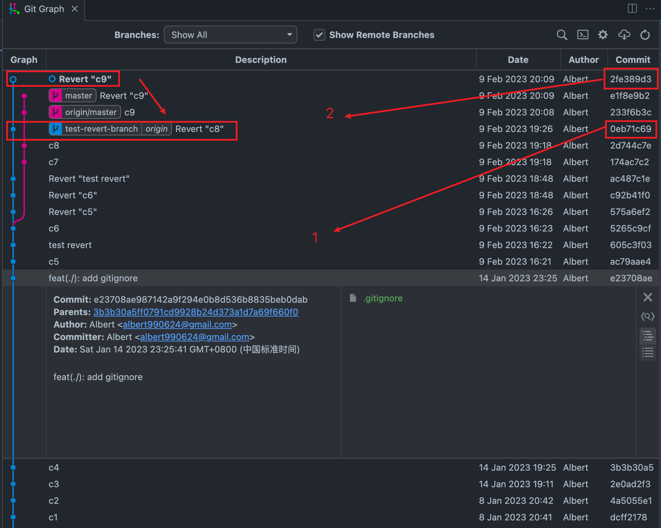This screenshot has height=528, width=661.
Task: Click commit hash ac487c1e
Action: click(x=630, y=179)
